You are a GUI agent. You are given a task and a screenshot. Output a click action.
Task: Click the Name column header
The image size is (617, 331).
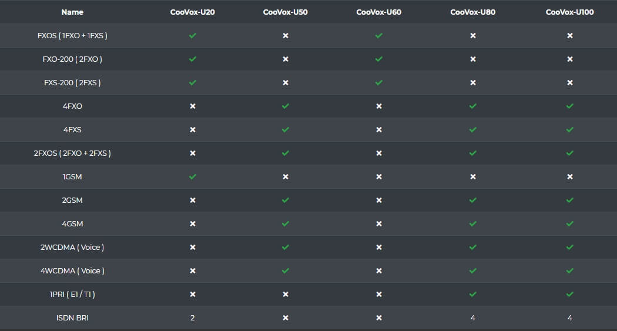click(x=72, y=12)
